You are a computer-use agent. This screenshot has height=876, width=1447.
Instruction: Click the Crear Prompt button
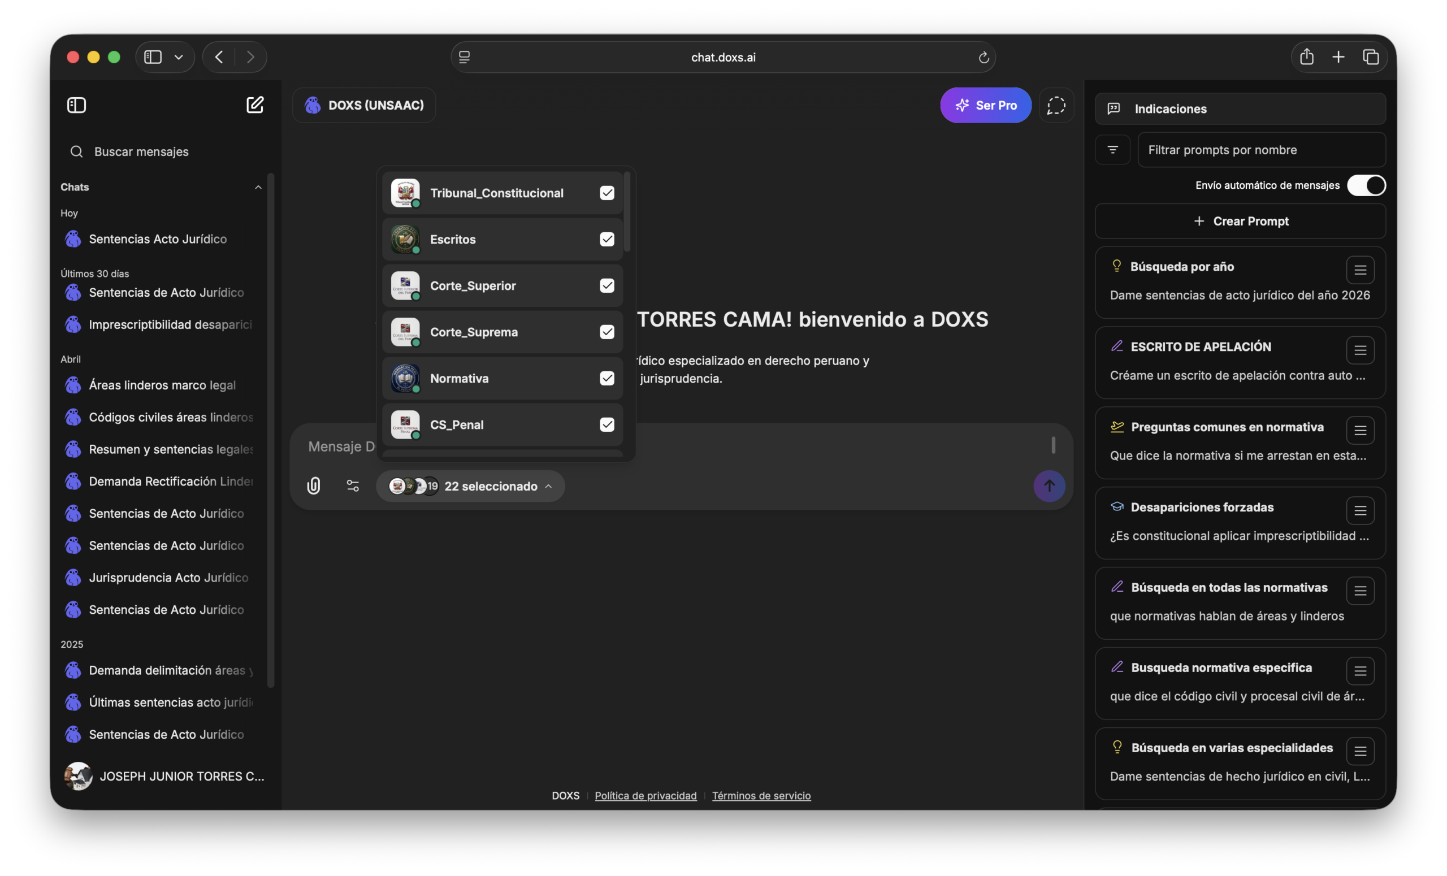[x=1240, y=222]
